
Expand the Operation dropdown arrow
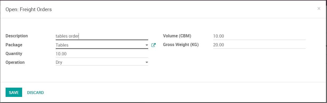[x=147, y=62]
